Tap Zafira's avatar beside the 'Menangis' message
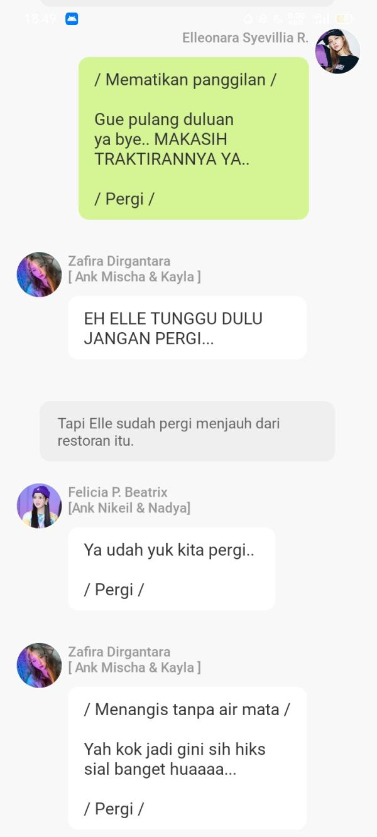The width and height of the screenshot is (377, 837). coord(39,666)
